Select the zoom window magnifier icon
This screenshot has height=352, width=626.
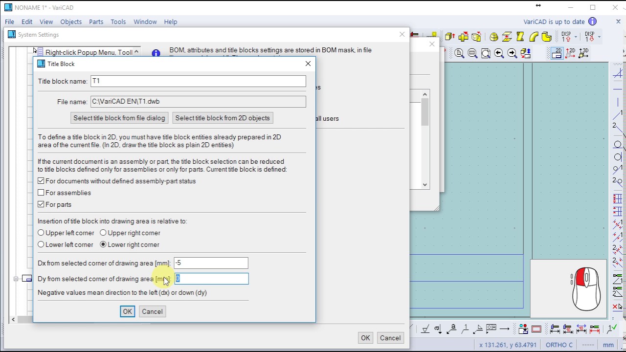[x=486, y=53]
